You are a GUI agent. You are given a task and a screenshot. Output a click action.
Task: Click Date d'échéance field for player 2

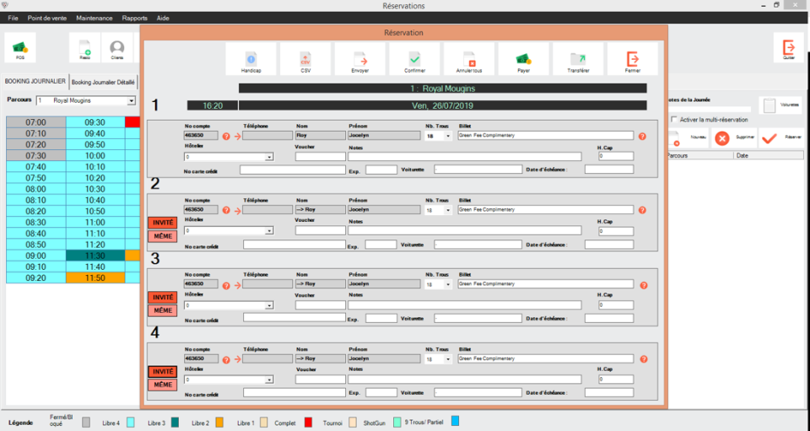[x=609, y=244]
